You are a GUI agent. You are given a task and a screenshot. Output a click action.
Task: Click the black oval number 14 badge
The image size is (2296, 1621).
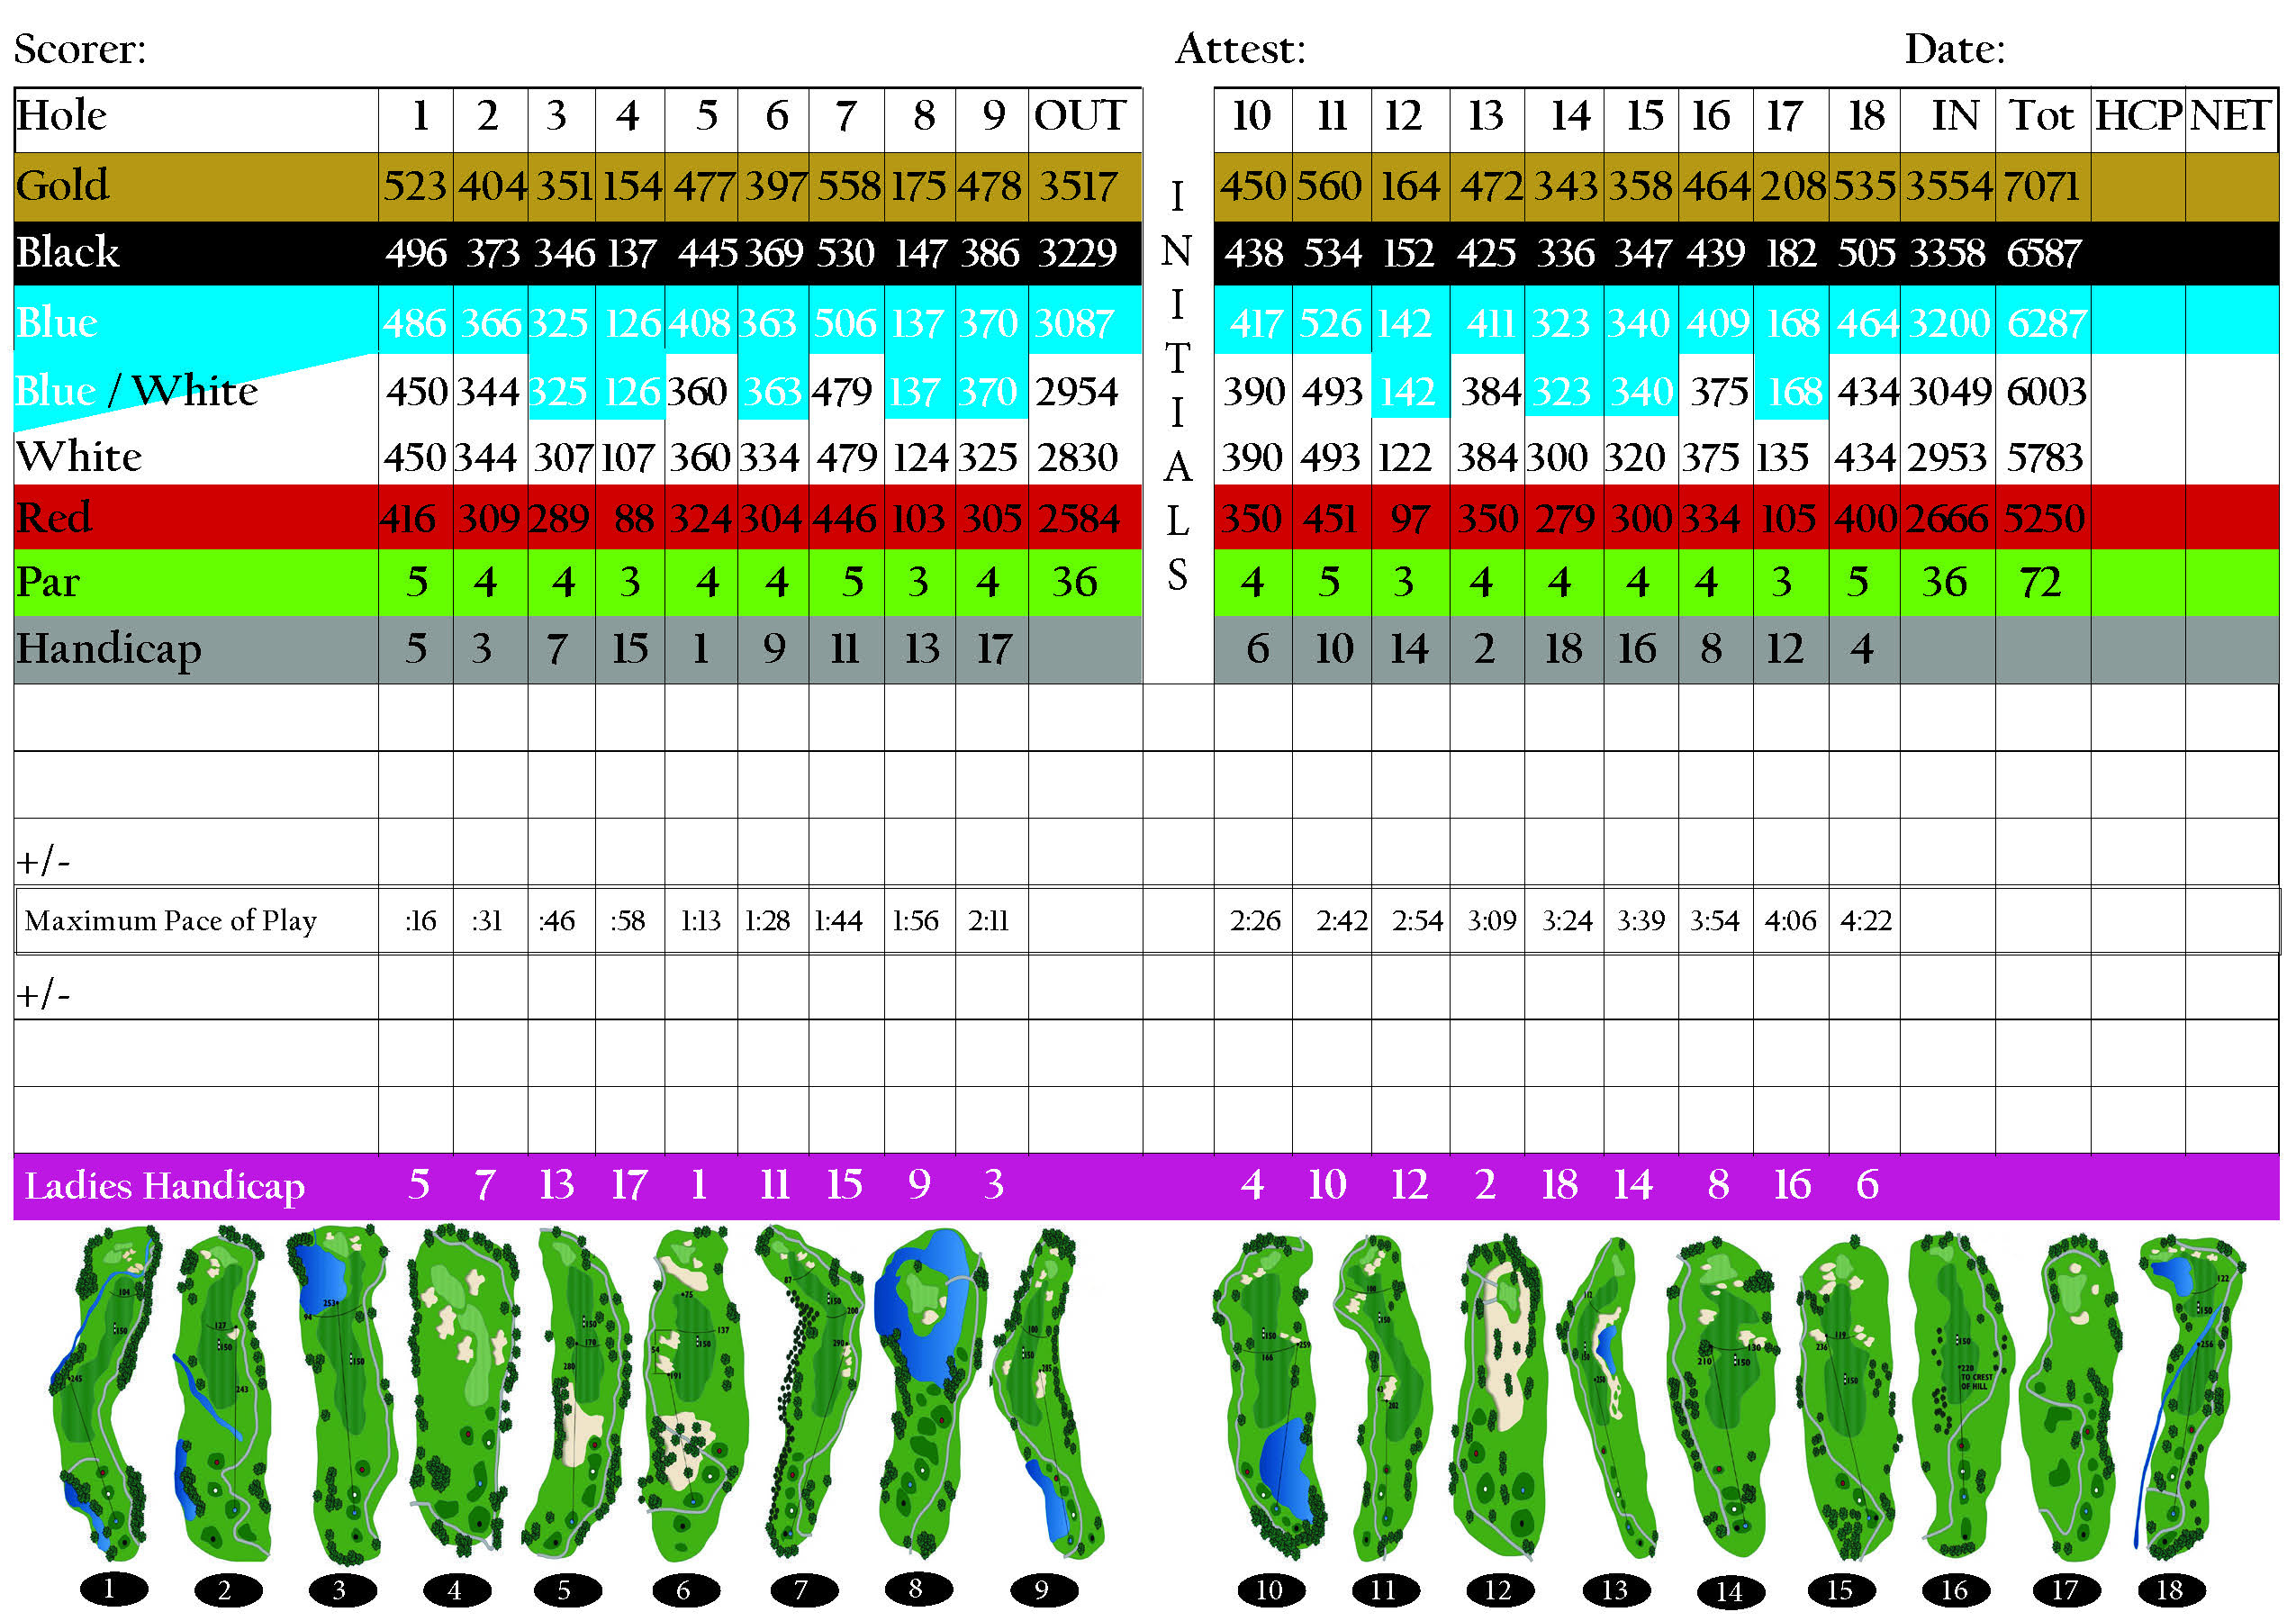tap(1730, 1590)
